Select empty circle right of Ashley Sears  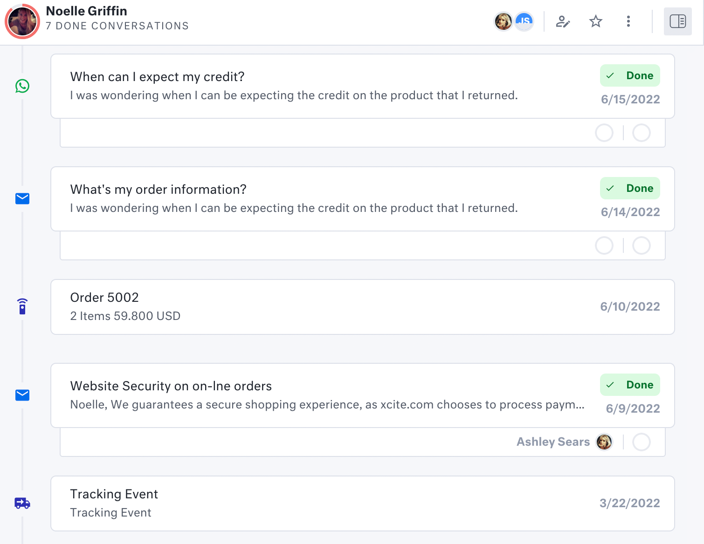(x=642, y=442)
